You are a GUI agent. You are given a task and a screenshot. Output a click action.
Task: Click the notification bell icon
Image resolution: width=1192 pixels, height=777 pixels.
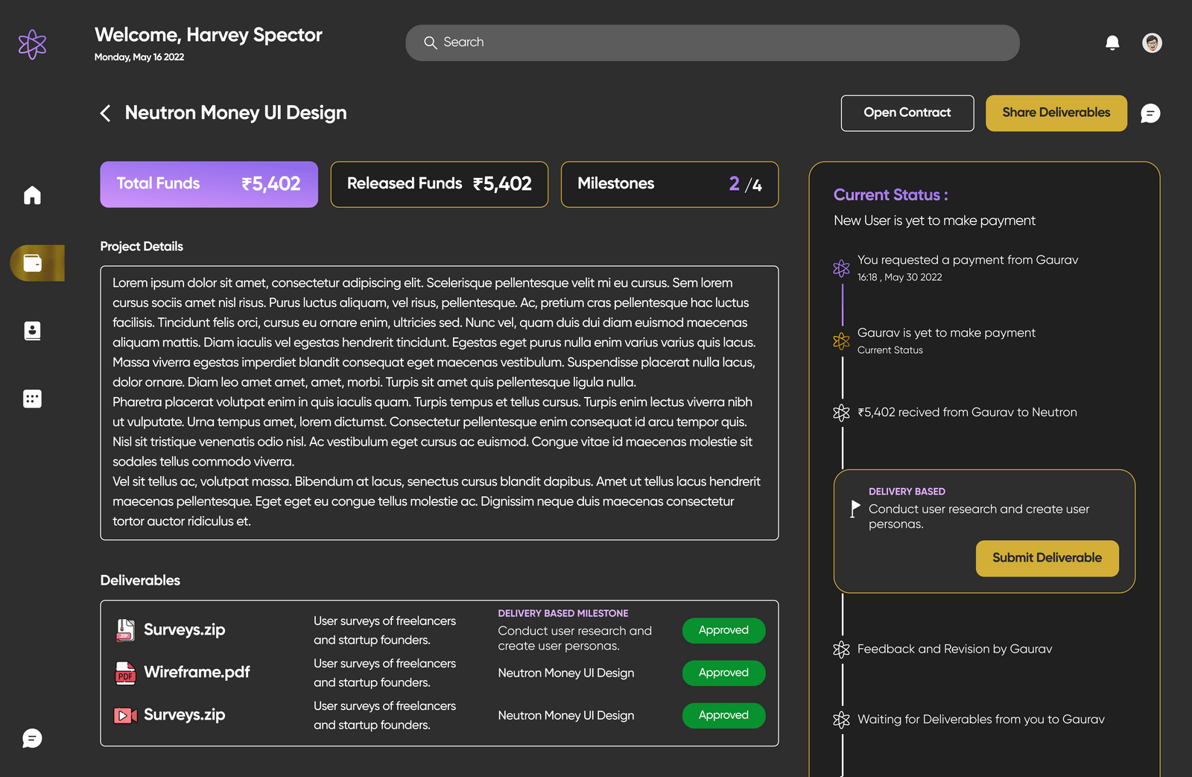[x=1112, y=42]
